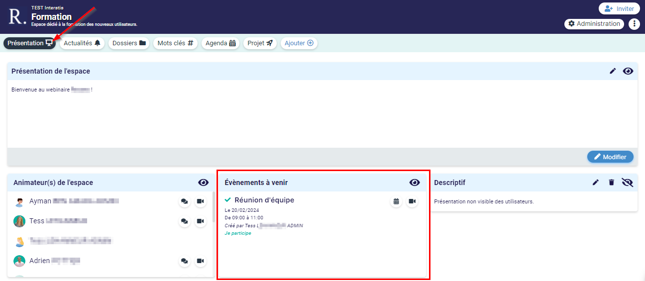Open the Dossiers tab

tap(129, 43)
